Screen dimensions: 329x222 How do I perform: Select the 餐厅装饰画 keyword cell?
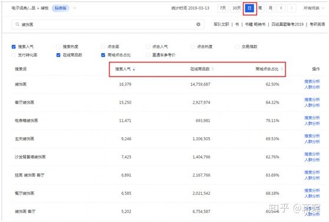[x=24, y=193]
